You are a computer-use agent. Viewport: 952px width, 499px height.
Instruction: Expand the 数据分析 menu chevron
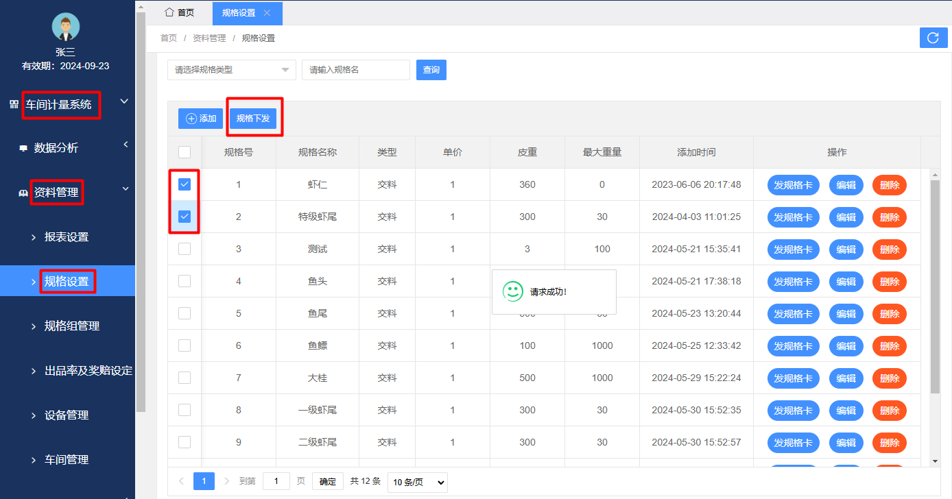(126, 145)
